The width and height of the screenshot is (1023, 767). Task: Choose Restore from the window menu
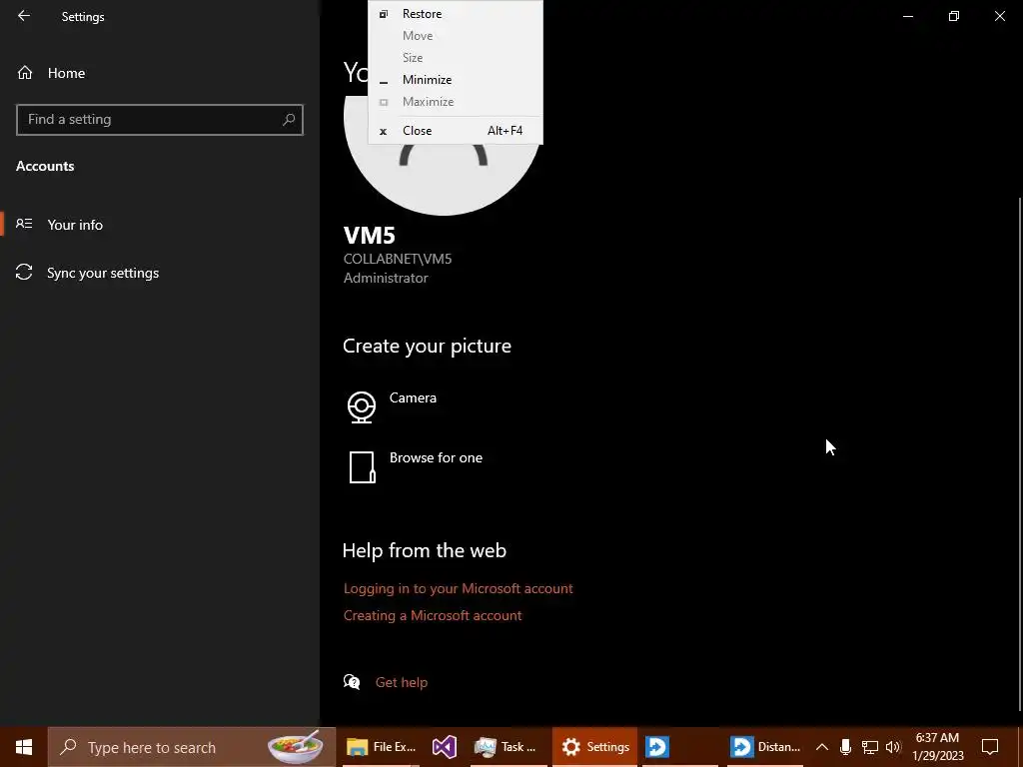456,14
